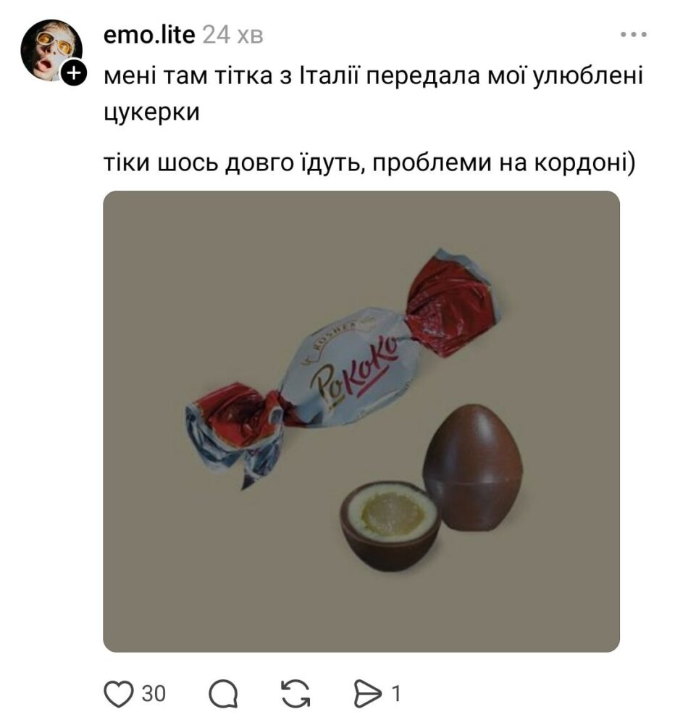Image resolution: width=675 pixels, height=725 pixels.
Task: Open the attached candy photo
Action: click(x=361, y=421)
